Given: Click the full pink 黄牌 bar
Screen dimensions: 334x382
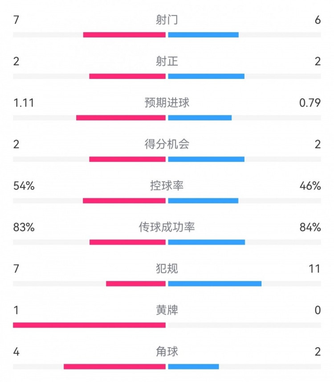Looking at the screenshot, I should tap(90, 325).
